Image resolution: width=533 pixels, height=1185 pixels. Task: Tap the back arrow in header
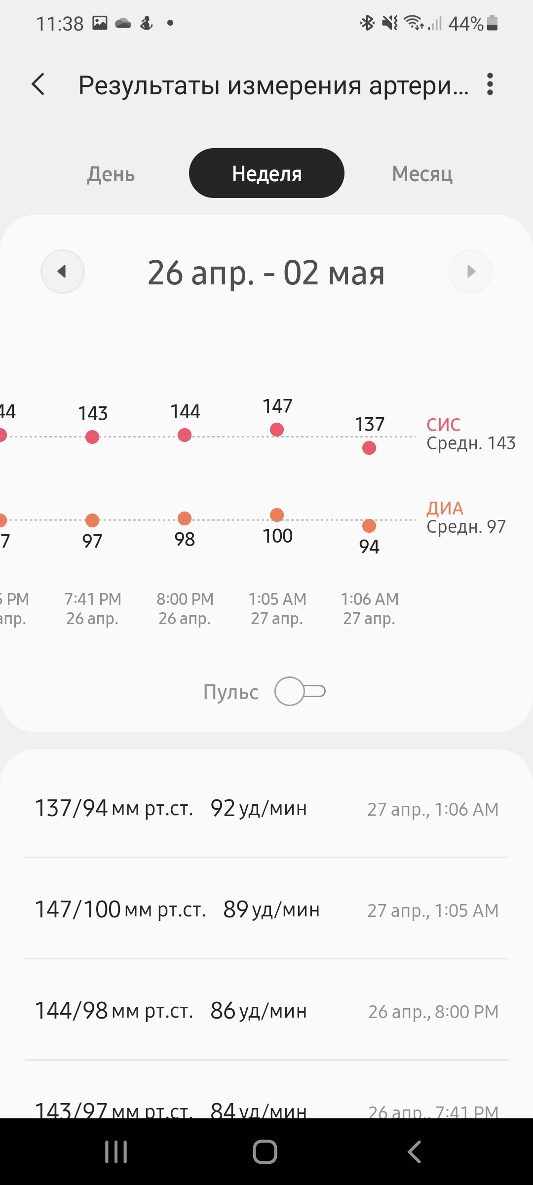pos(38,84)
